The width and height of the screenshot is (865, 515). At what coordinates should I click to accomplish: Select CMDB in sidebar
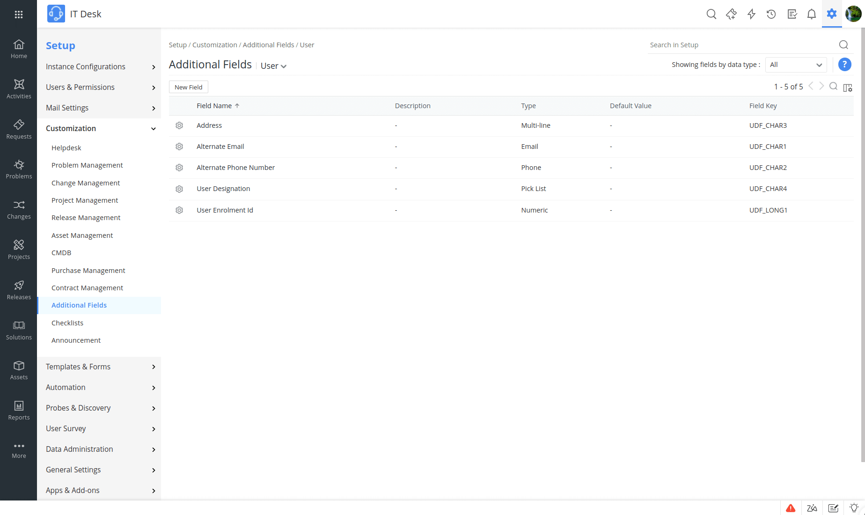pos(61,253)
